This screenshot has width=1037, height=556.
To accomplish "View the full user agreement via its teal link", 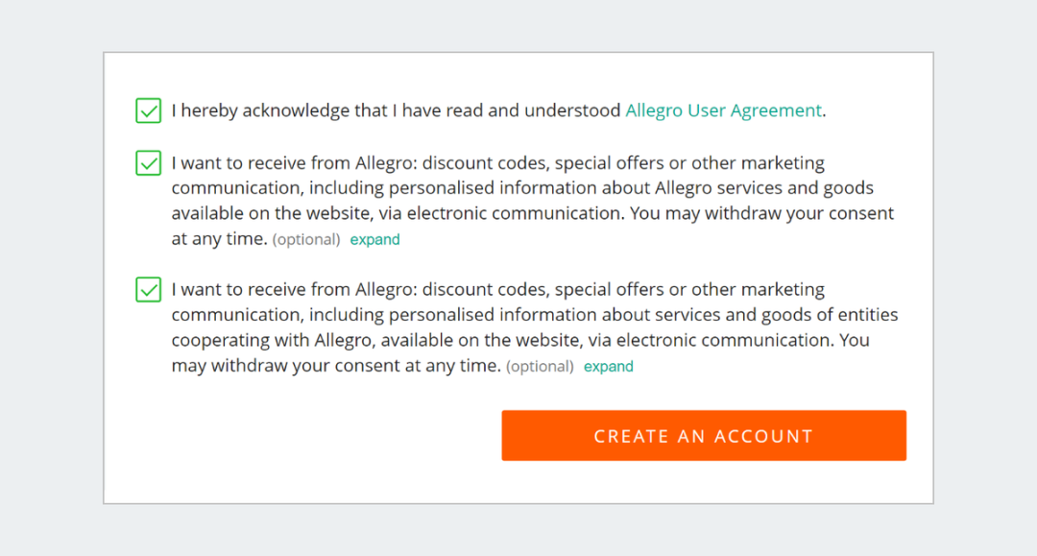I will [723, 109].
